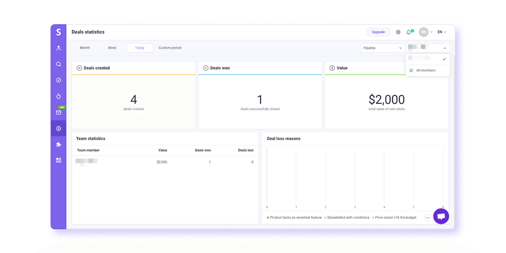Click the Deals statistics page title
506x253 pixels.
(x=88, y=32)
